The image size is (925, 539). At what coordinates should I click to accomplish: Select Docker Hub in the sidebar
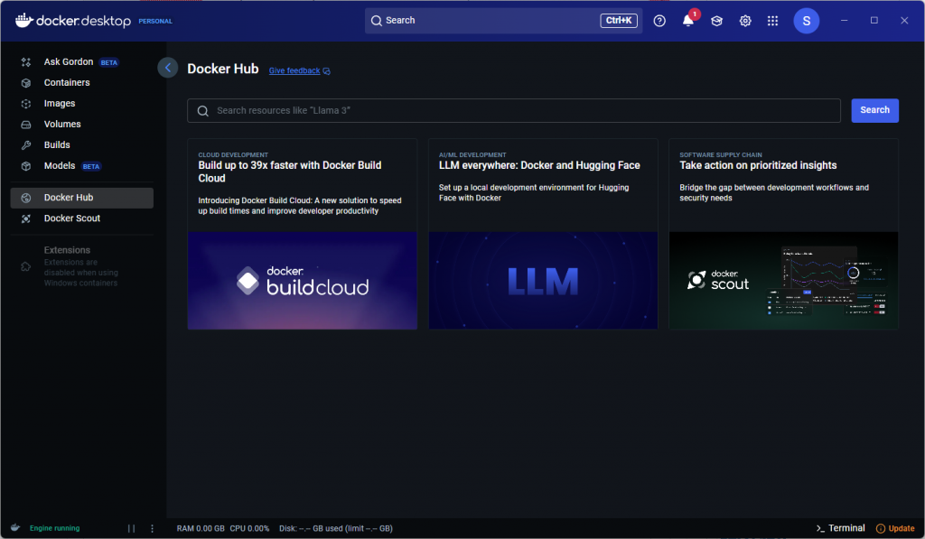82,198
